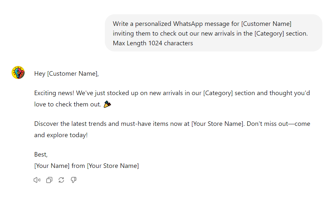Click "[Your Store Name]" in the Discover paragraph

tap(218, 124)
